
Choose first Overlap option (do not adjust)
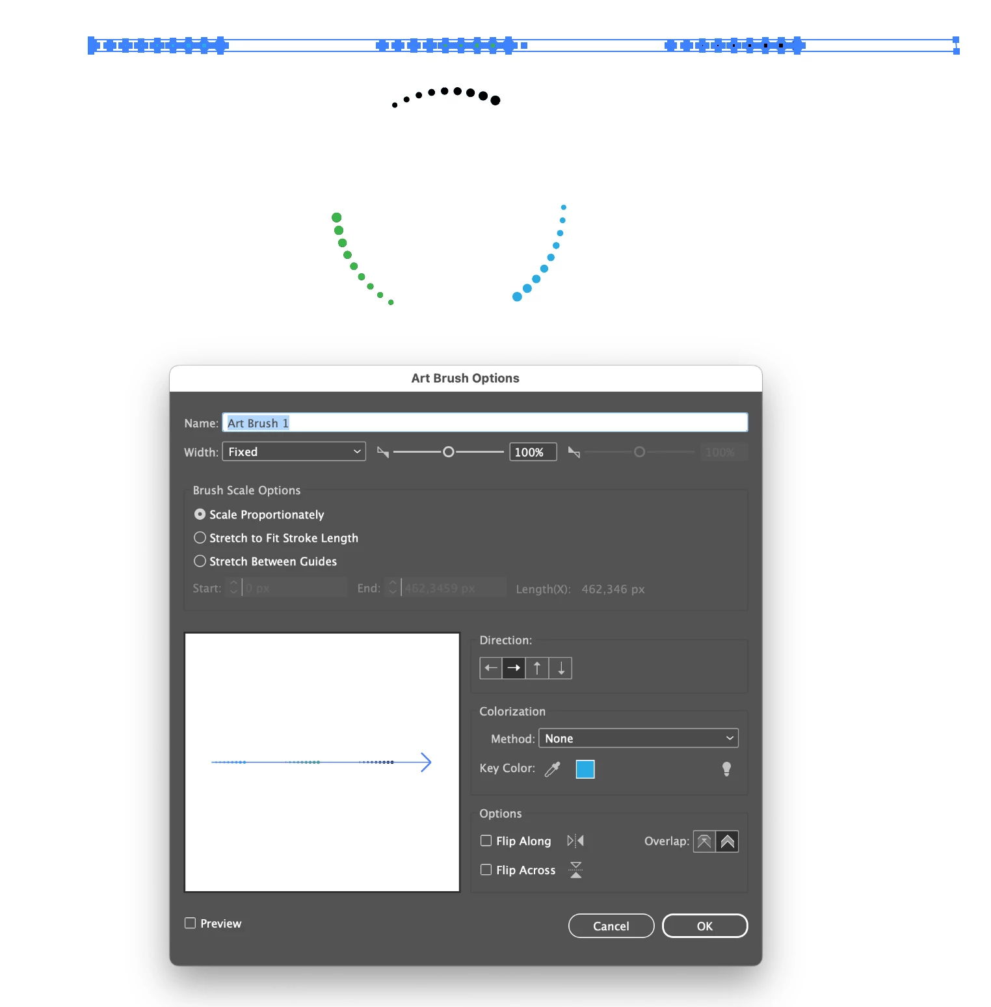pyautogui.click(x=704, y=842)
